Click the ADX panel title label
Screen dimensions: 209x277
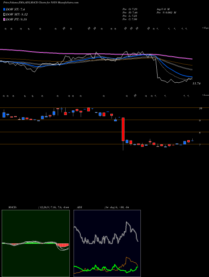point(80,207)
